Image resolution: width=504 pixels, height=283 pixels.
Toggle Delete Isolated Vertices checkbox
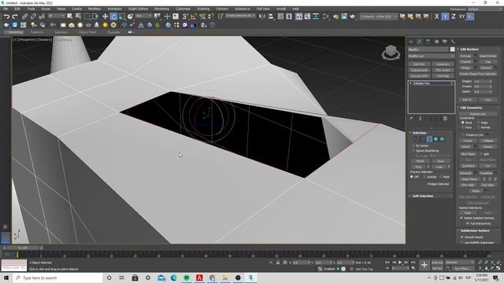461,218
